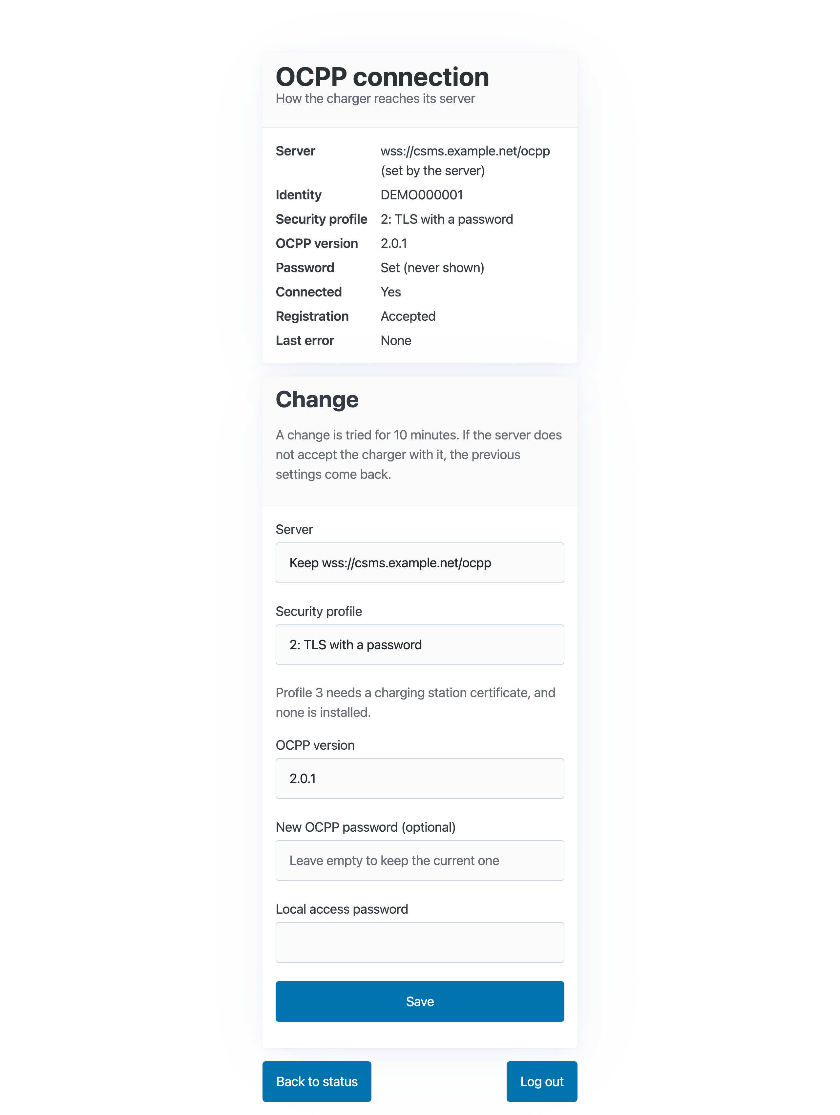Go back to status page
Screen dimensions: 840x1115
click(317, 1082)
